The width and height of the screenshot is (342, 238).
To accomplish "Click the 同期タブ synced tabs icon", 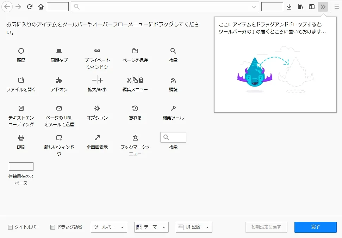I will click(59, 51).
